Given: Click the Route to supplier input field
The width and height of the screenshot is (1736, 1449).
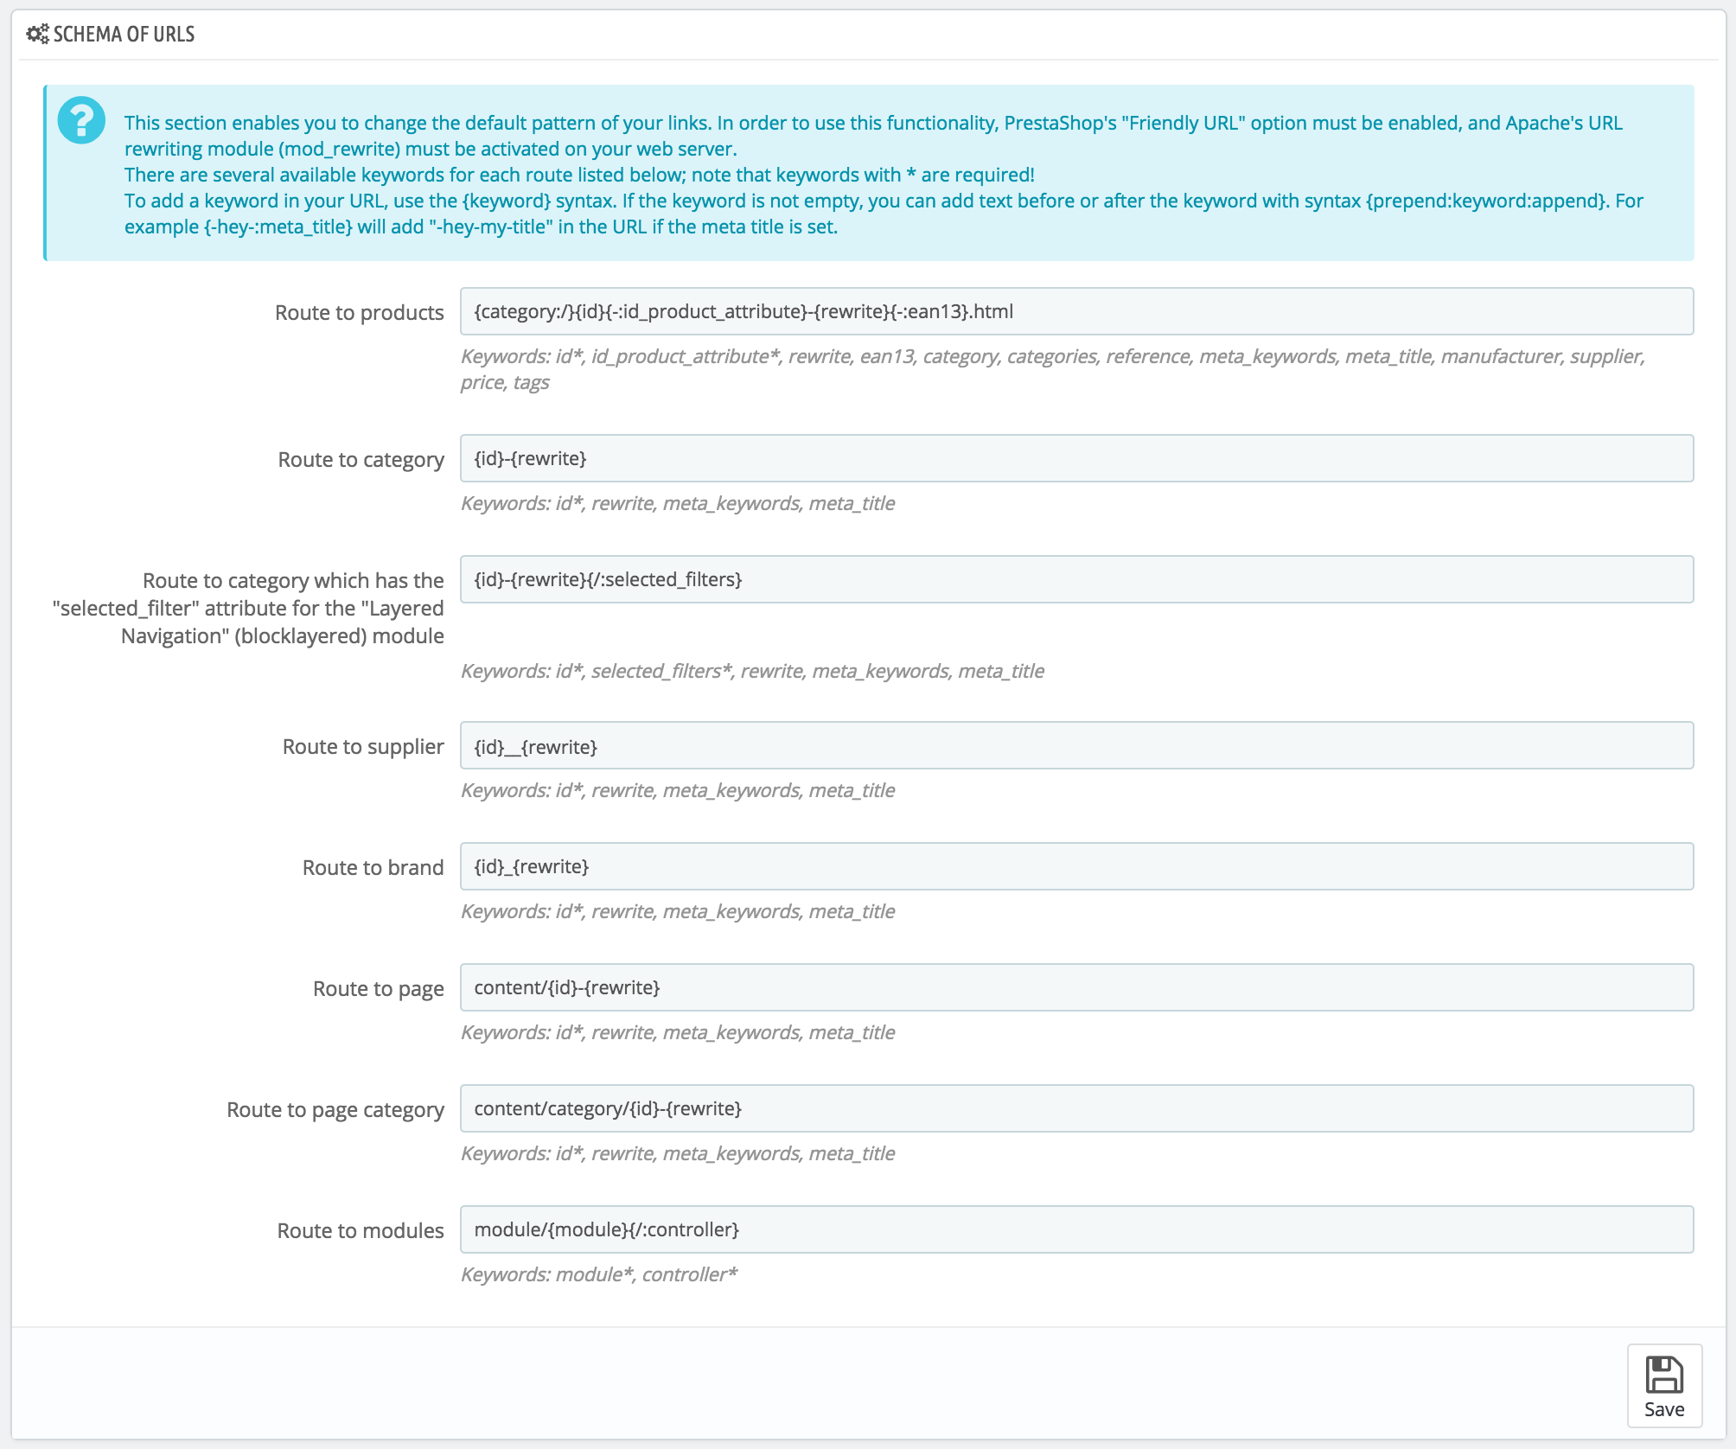Looking at the screenshot, I should point(1077,745).
